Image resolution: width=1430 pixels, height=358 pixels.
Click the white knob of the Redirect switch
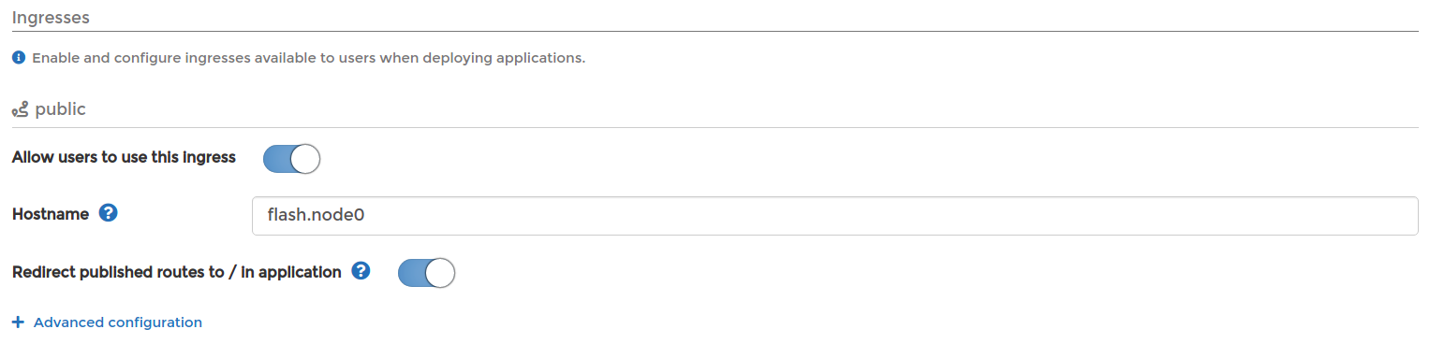coord(440,273)
